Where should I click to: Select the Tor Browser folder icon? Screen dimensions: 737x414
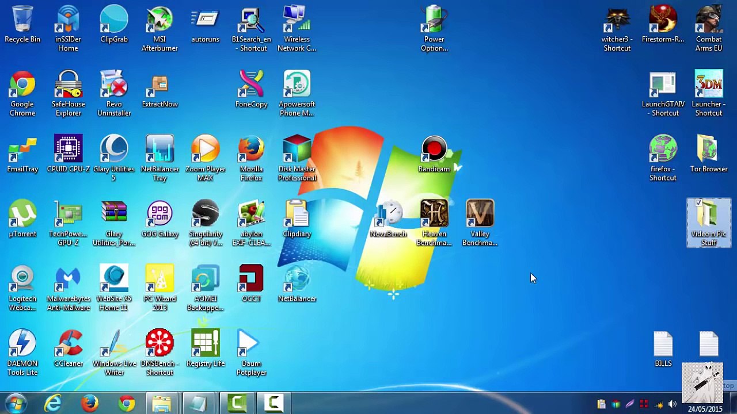click(x=709, y=154)
